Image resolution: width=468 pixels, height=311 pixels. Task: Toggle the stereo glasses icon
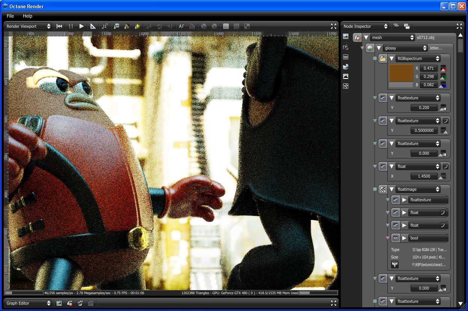(x=192, y=26)
